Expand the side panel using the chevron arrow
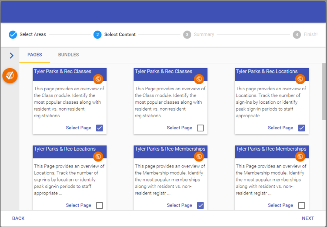This screenshot has height=227, width=327. coord(11,56)
